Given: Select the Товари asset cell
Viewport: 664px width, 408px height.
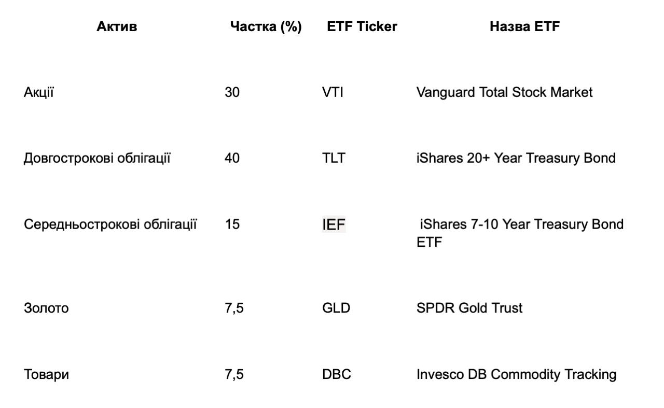Looking at the screenshot, I should (x=46, y=374).
